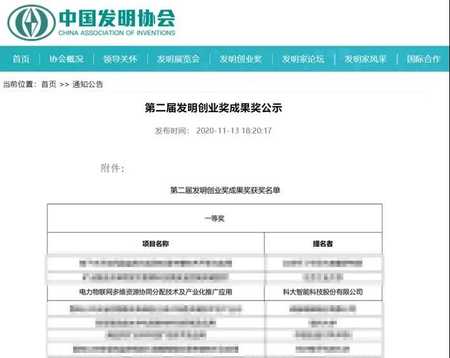The height and width of the screenshot is (358, 450).
Task: Select the 科大智能科技股份有限公司 nominator cell
Action: 323,292
